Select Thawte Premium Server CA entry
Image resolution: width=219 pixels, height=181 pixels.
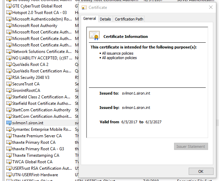[x=37, y=136]
